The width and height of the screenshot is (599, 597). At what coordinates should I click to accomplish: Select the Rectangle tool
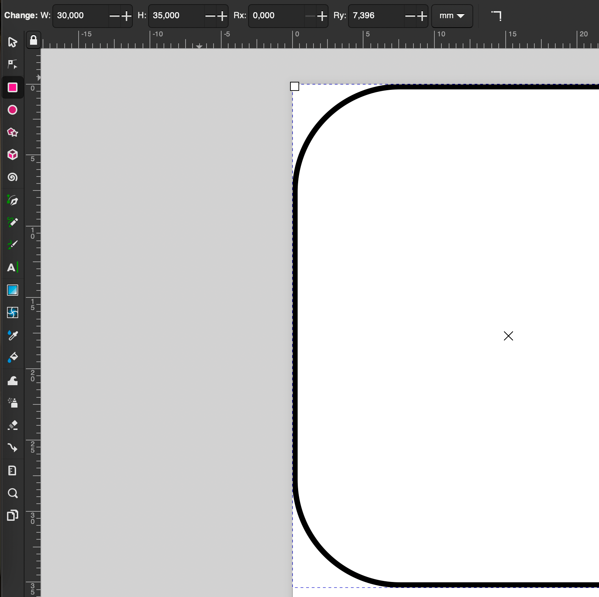click(x=13, y=87)
